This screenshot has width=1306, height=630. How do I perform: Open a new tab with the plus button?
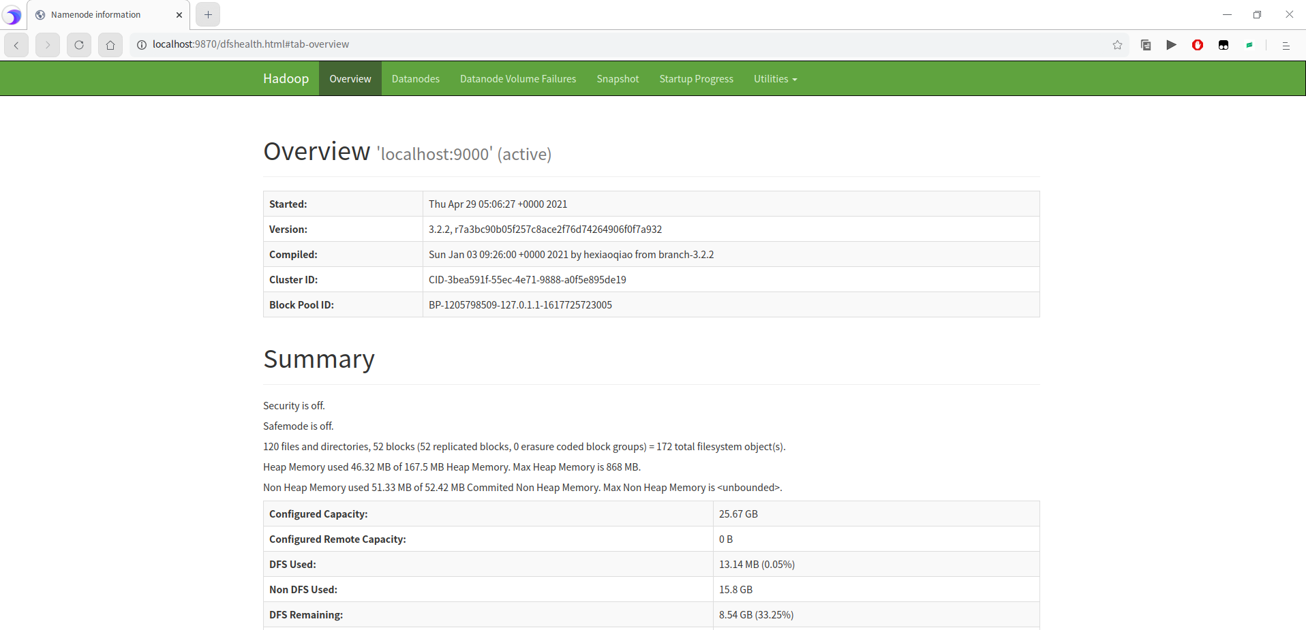(207, 14)
